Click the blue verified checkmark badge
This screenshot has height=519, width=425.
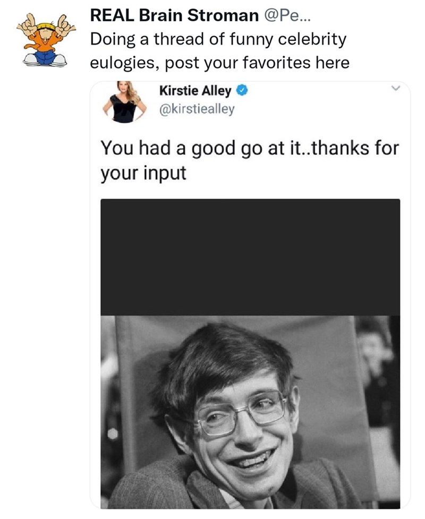tap(241, 91)
